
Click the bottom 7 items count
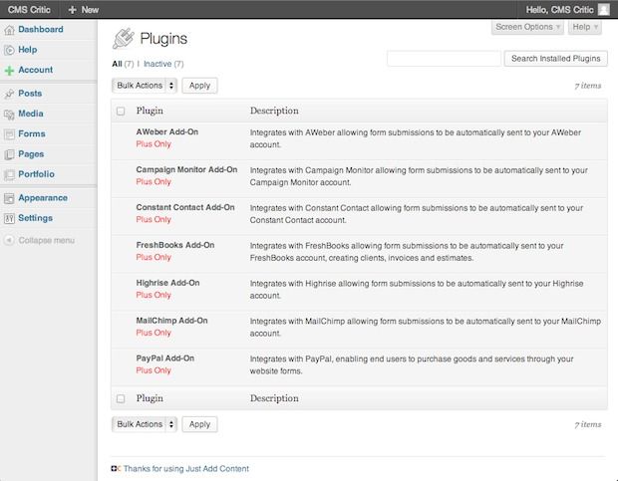click(x=588, y=424)
